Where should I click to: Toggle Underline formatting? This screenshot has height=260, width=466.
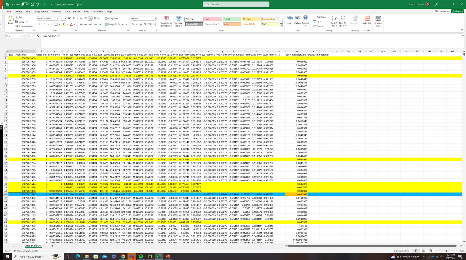click(48, 24)
